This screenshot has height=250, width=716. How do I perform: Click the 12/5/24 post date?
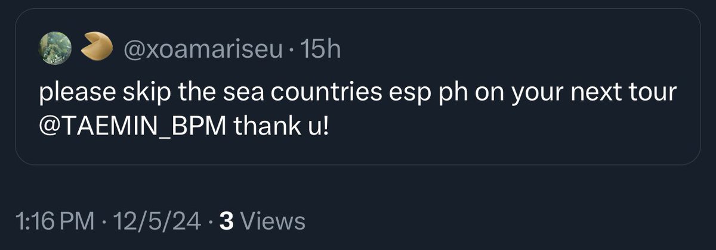pos(159,221)
